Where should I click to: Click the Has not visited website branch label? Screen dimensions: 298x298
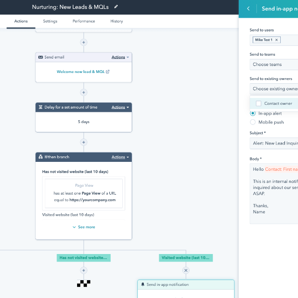coord(84,258)
